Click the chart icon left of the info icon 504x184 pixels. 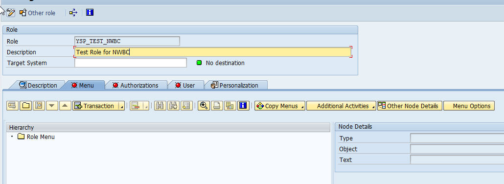pos(230,106)
